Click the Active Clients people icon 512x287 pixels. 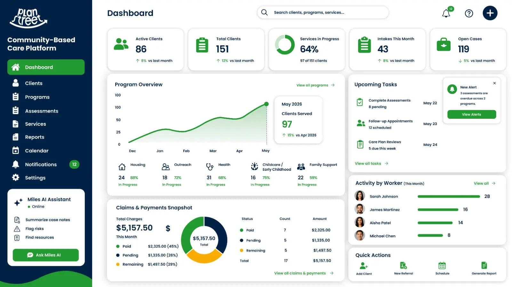pyautogui.click(x=121, y=44)
